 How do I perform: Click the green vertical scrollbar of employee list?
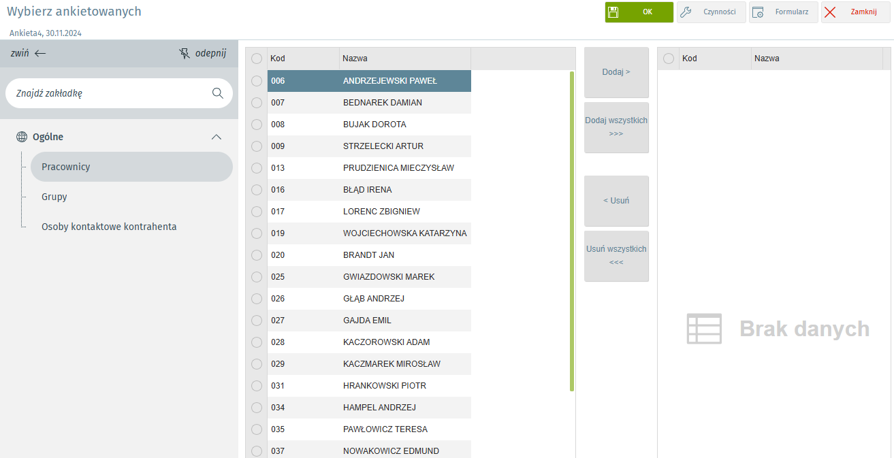572,231
